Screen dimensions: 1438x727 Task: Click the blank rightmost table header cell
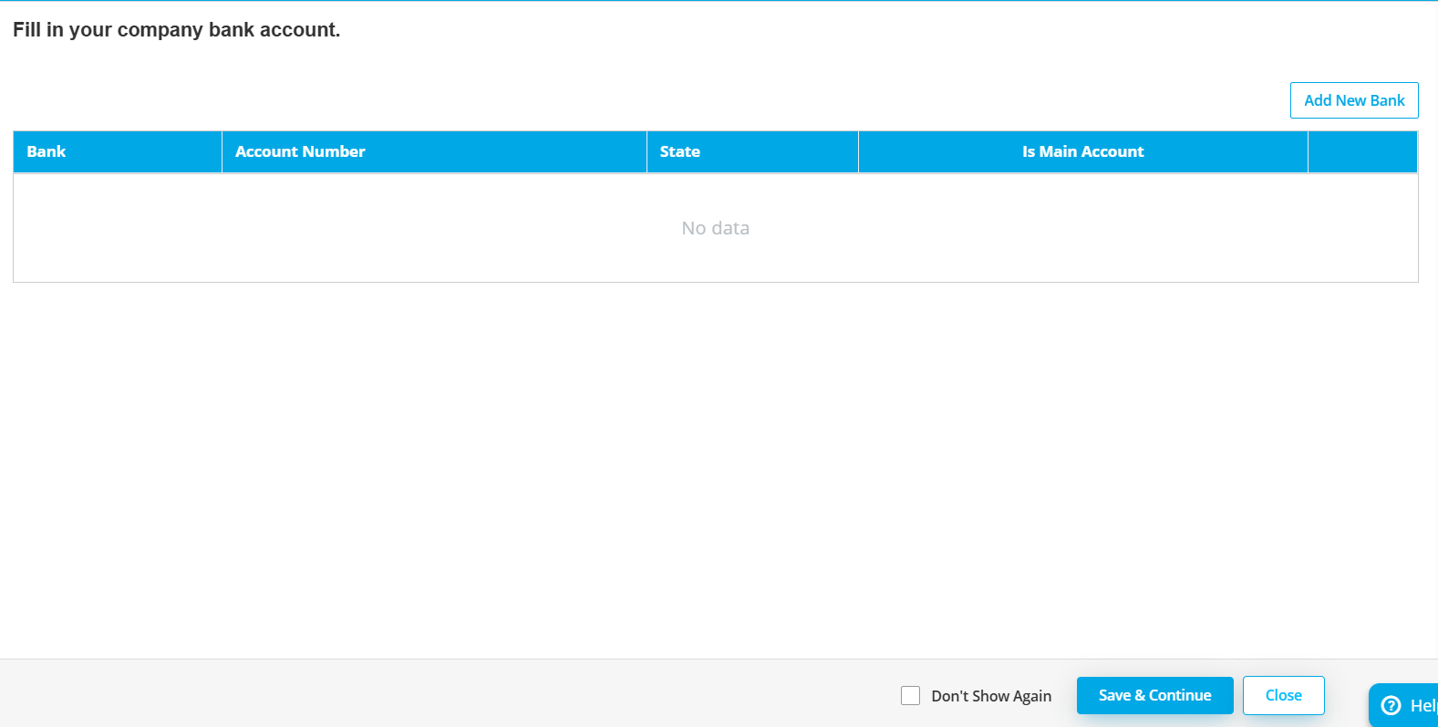(1361, 151)
